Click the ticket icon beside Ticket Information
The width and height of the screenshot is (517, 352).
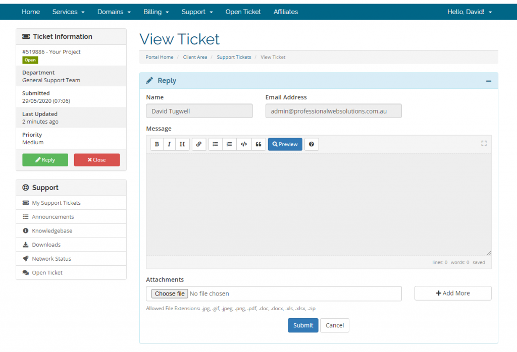tap(26, 36)
